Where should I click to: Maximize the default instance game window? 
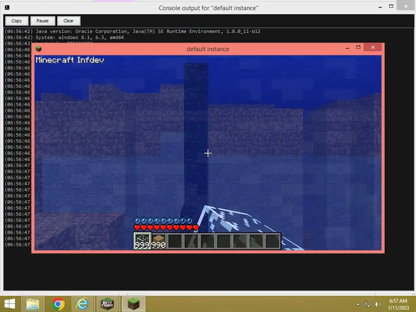(358, 47)
